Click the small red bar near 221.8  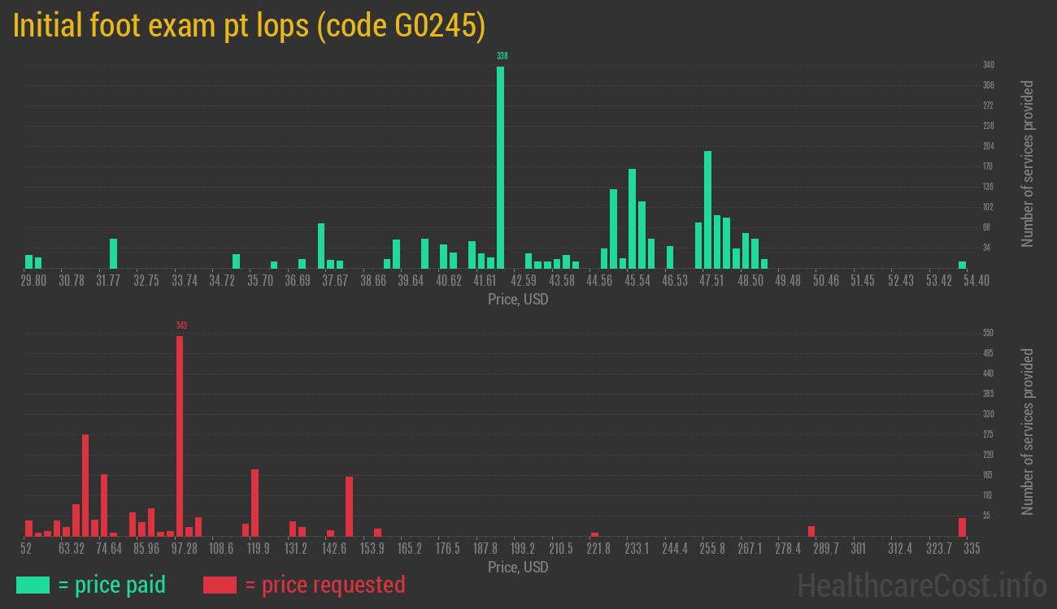pyautogui.click(x=594, y=534)
